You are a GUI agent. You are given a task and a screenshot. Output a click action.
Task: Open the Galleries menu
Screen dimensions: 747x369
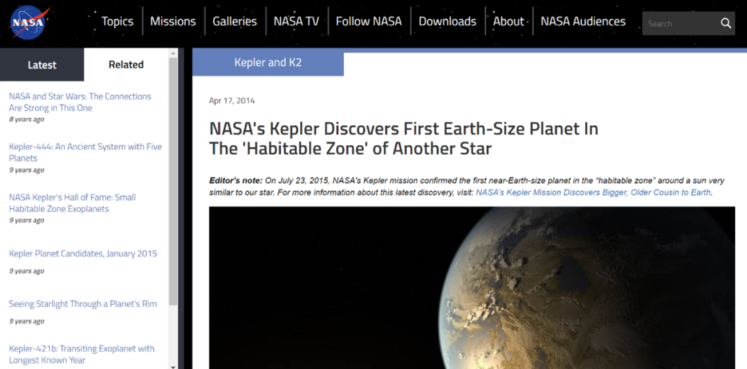[x=234, y=21]
